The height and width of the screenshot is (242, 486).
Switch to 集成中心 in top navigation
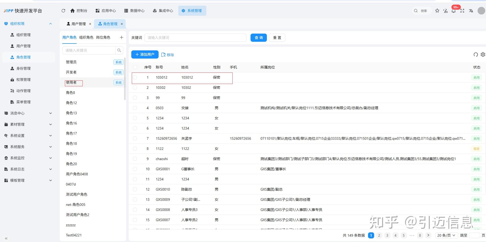coord(163,11)
